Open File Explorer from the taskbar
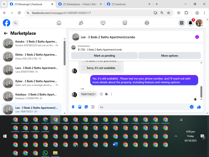 click(55, 153)
